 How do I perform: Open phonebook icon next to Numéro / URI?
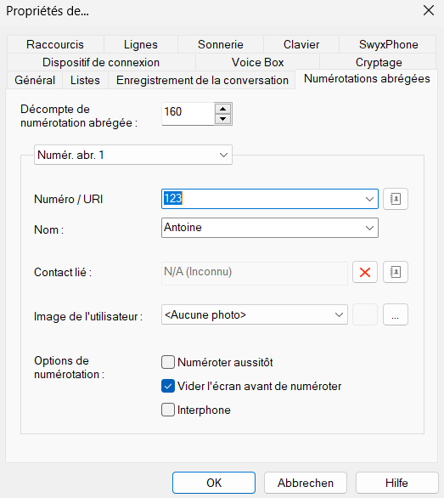(395, 199)
